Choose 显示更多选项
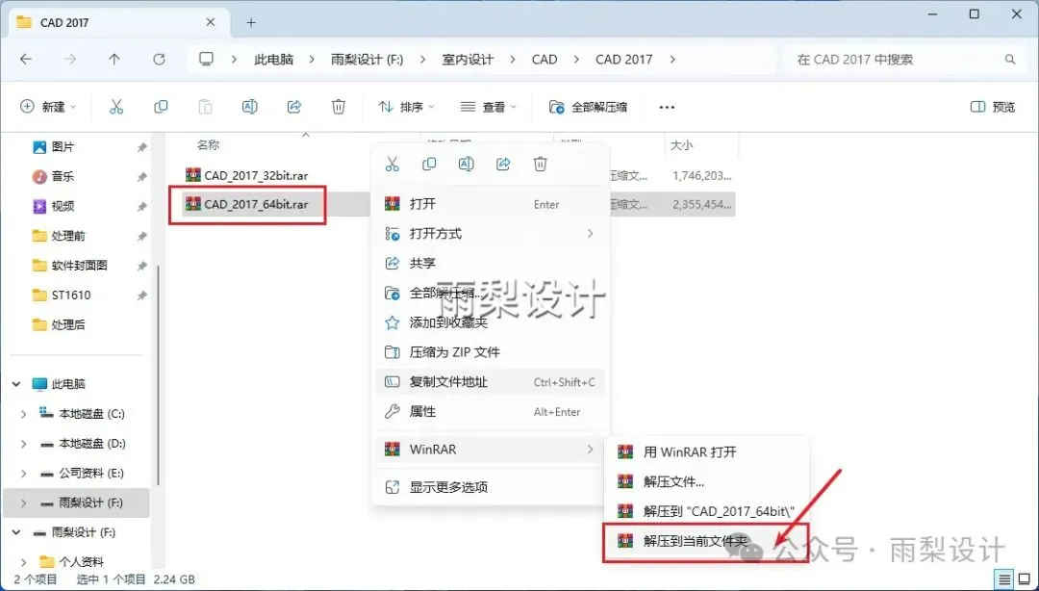Viewport: 1039px width, 591px height. [x=491, y=487]
